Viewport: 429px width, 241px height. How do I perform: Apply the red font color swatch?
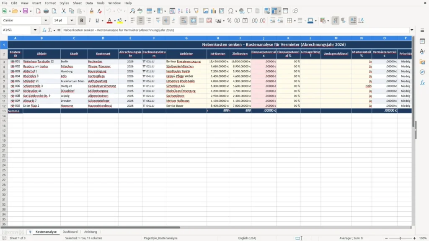(109, 21)
